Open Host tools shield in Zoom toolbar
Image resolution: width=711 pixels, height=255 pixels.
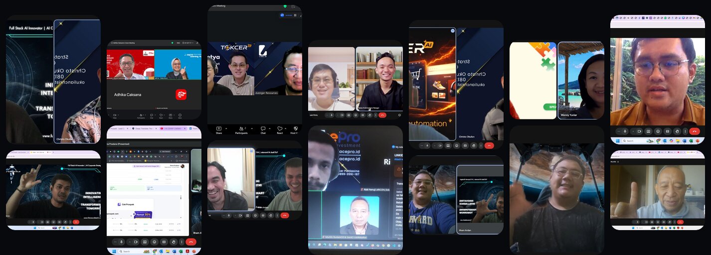pos(296,128)
